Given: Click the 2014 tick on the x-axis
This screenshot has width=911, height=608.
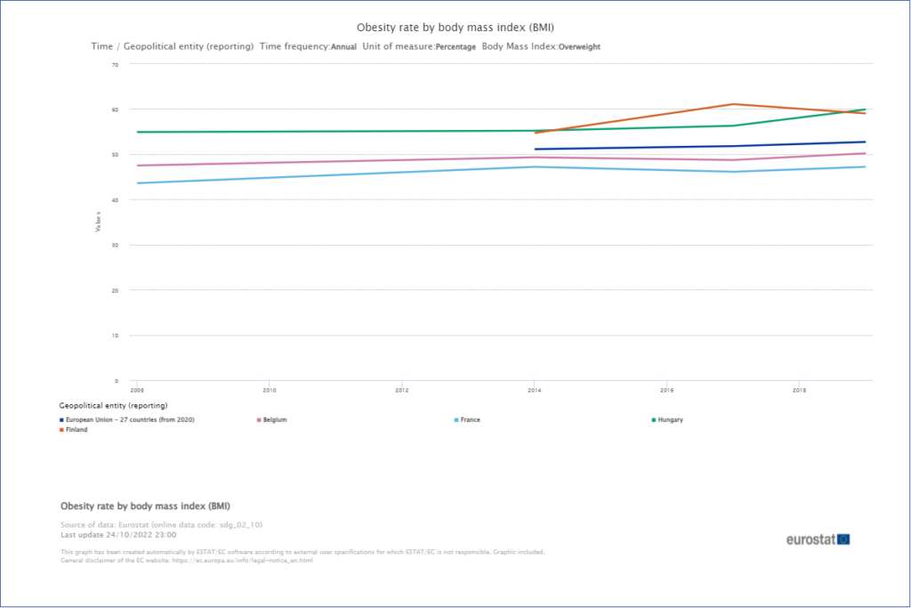Looking at the screenshot, I should click(533, 390).
